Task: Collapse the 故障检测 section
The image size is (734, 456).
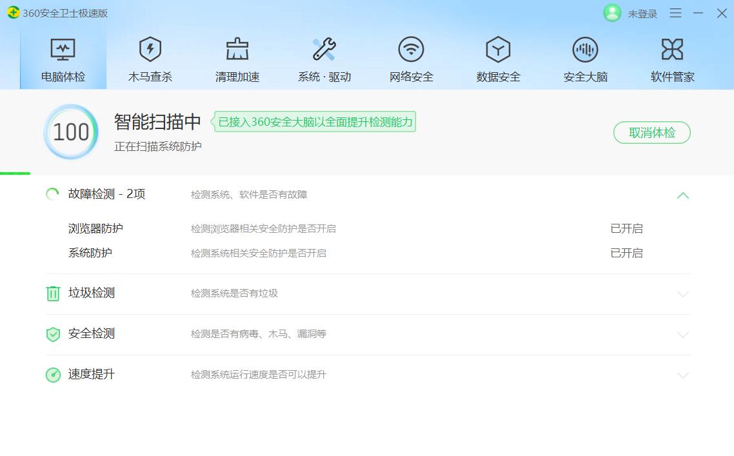Action: (x=683, y=195)
